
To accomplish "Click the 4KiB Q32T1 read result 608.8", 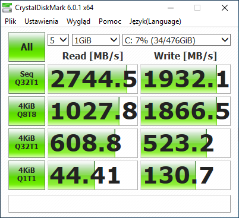I will coord(93,143).
